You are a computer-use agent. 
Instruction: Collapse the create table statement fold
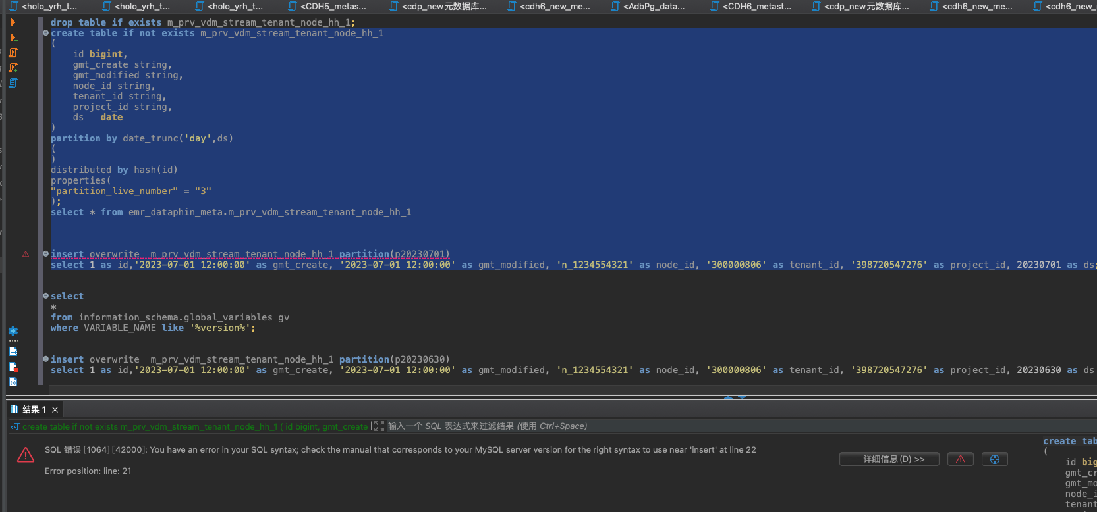(x=45, y=33)
